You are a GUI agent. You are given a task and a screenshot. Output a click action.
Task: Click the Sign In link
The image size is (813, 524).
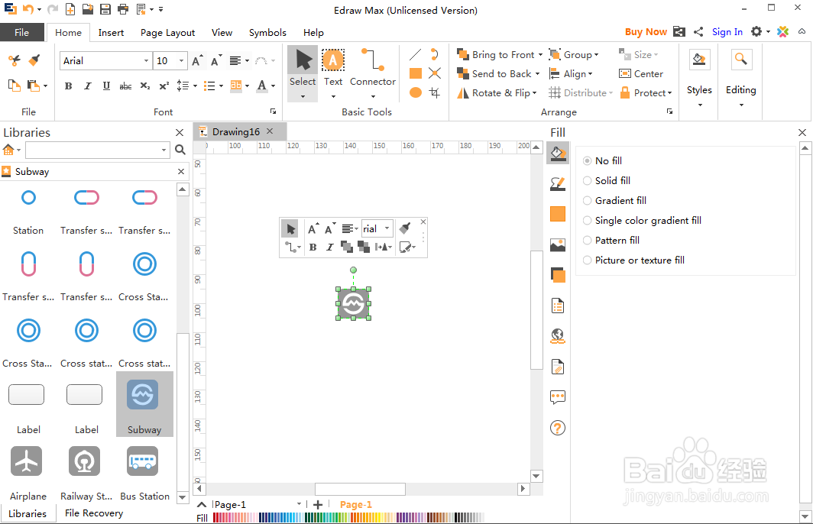point(727,32)
